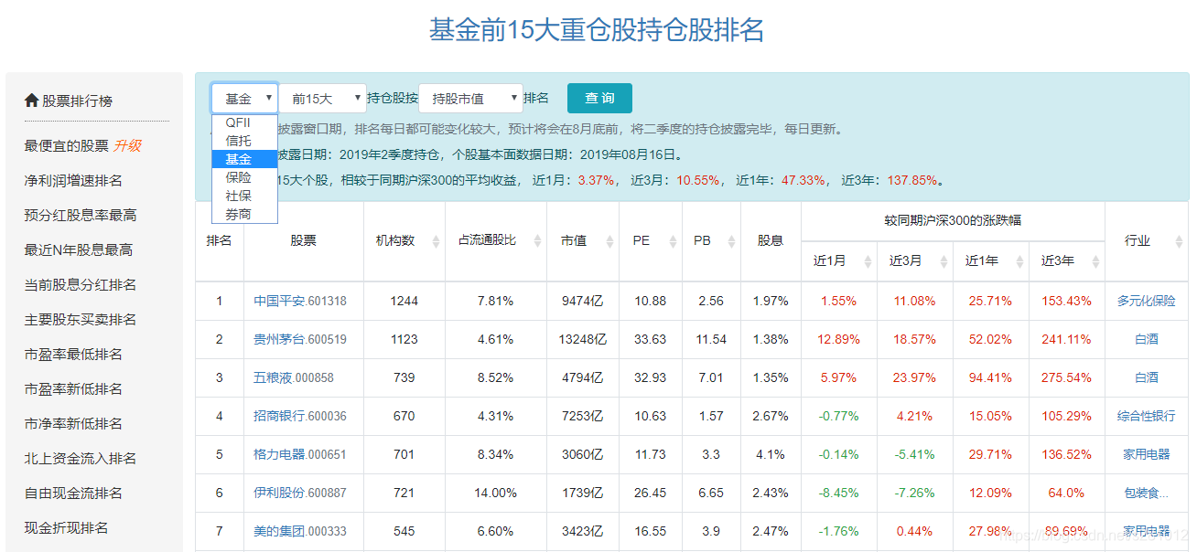Open 净利润增速排名 sidebar link
Viewport: 1197px width, 552px height.
click(x=73, y=181)
